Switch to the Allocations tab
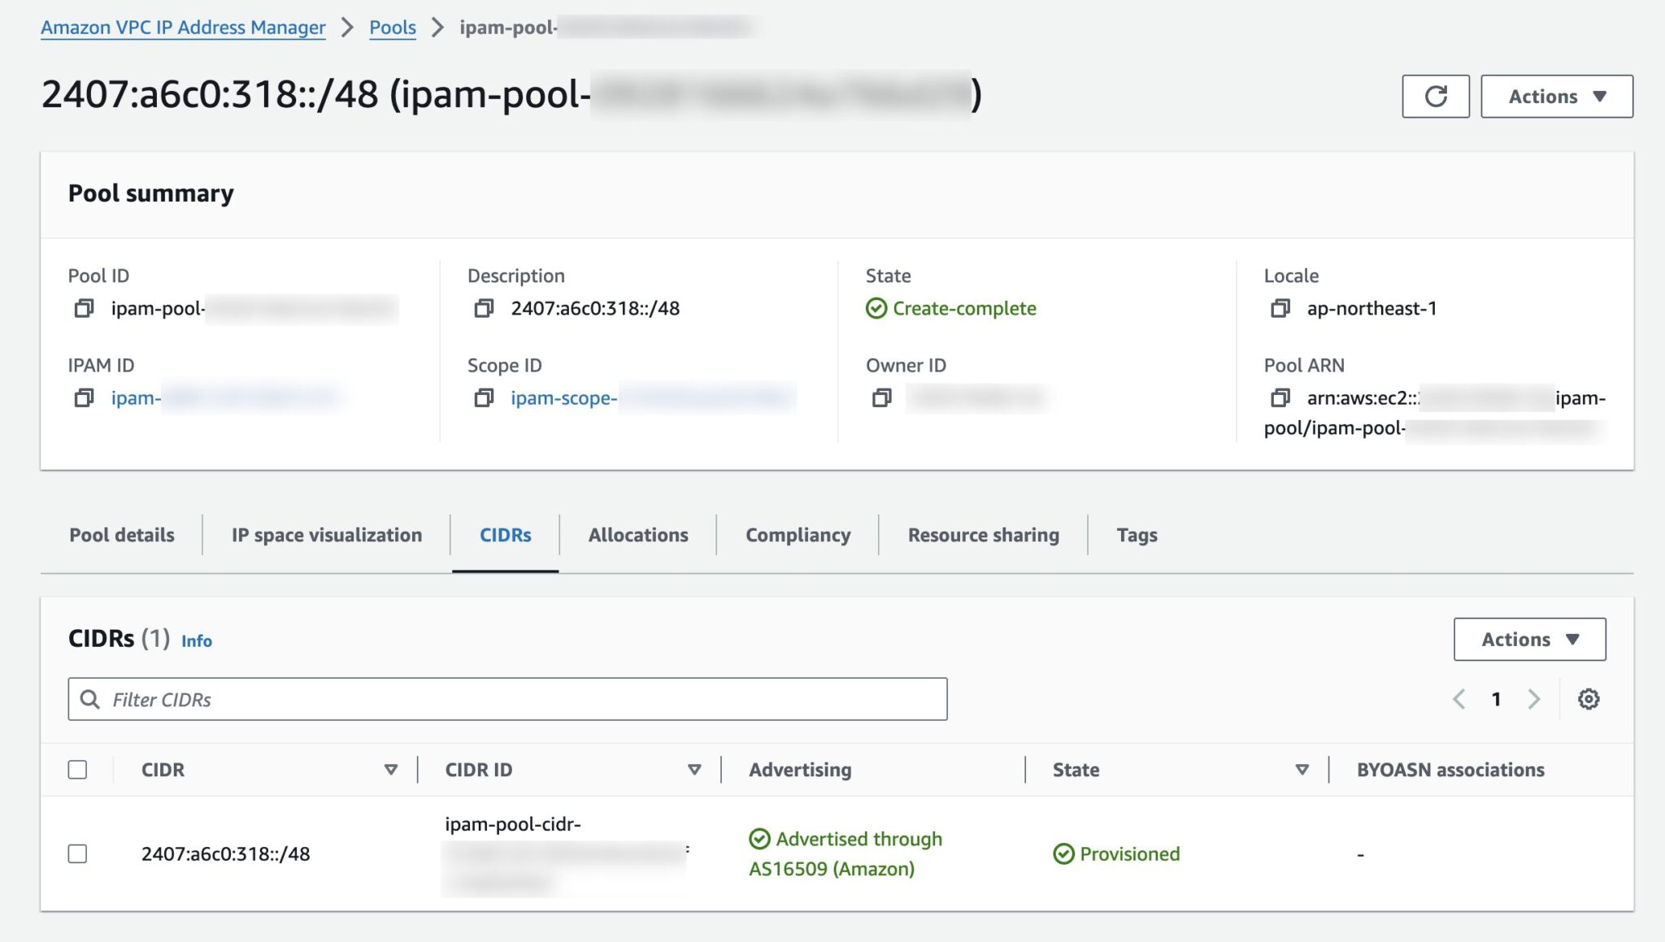This screenshot has width=1665, height=942. point(638,535)
